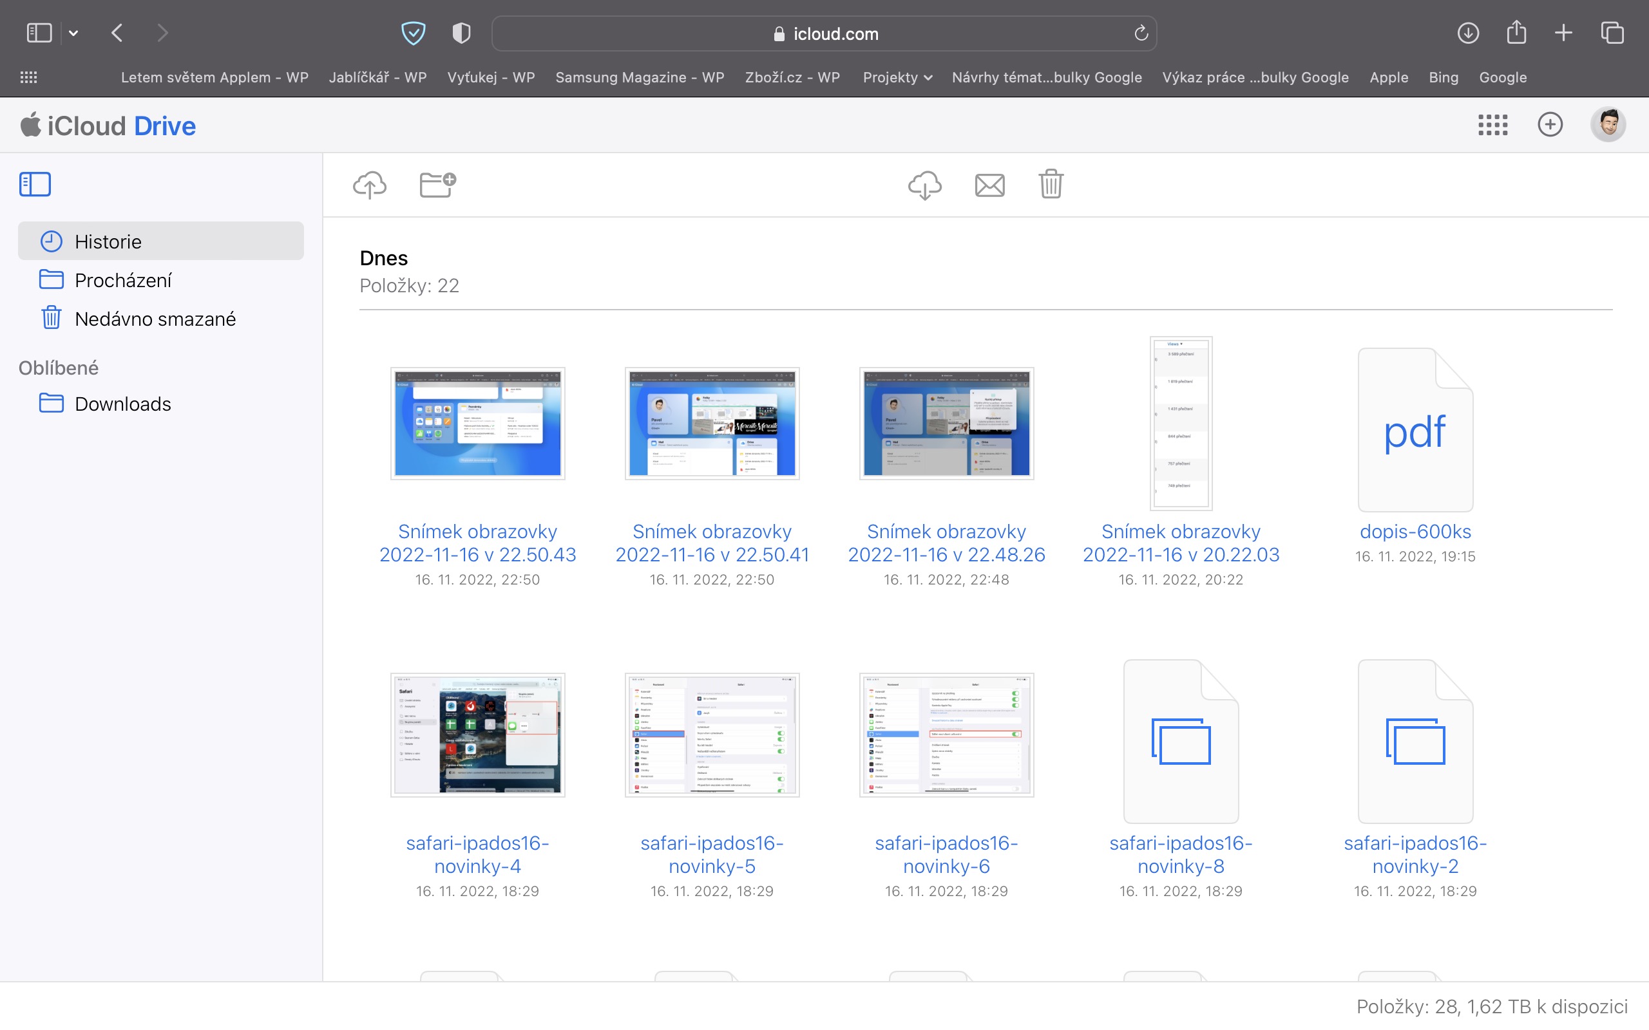Image resolution: width=1649 pixels, height=1030 pixels.
Task: Toggle Safari's sidebar button
Action: point(39,33)
